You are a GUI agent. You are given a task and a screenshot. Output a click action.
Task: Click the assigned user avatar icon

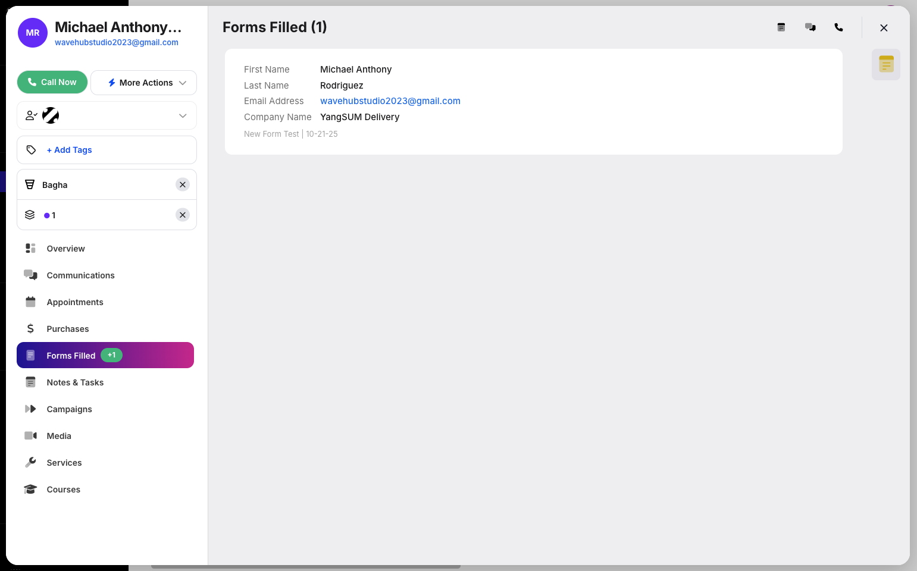51,115
